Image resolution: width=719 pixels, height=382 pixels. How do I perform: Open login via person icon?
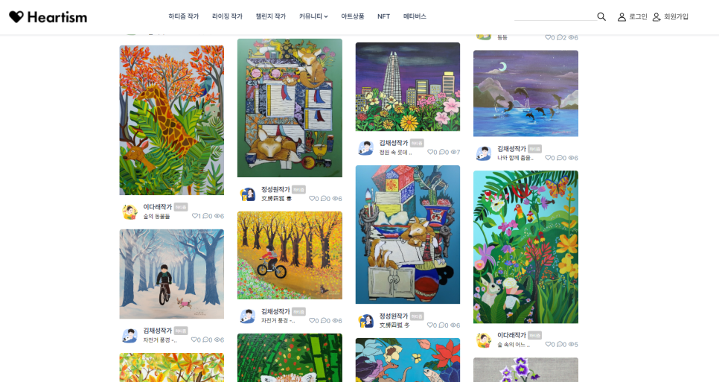[621, 17]
